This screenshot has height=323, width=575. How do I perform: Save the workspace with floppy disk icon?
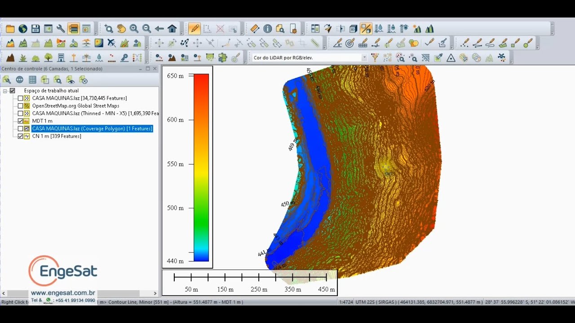(35, 29)
